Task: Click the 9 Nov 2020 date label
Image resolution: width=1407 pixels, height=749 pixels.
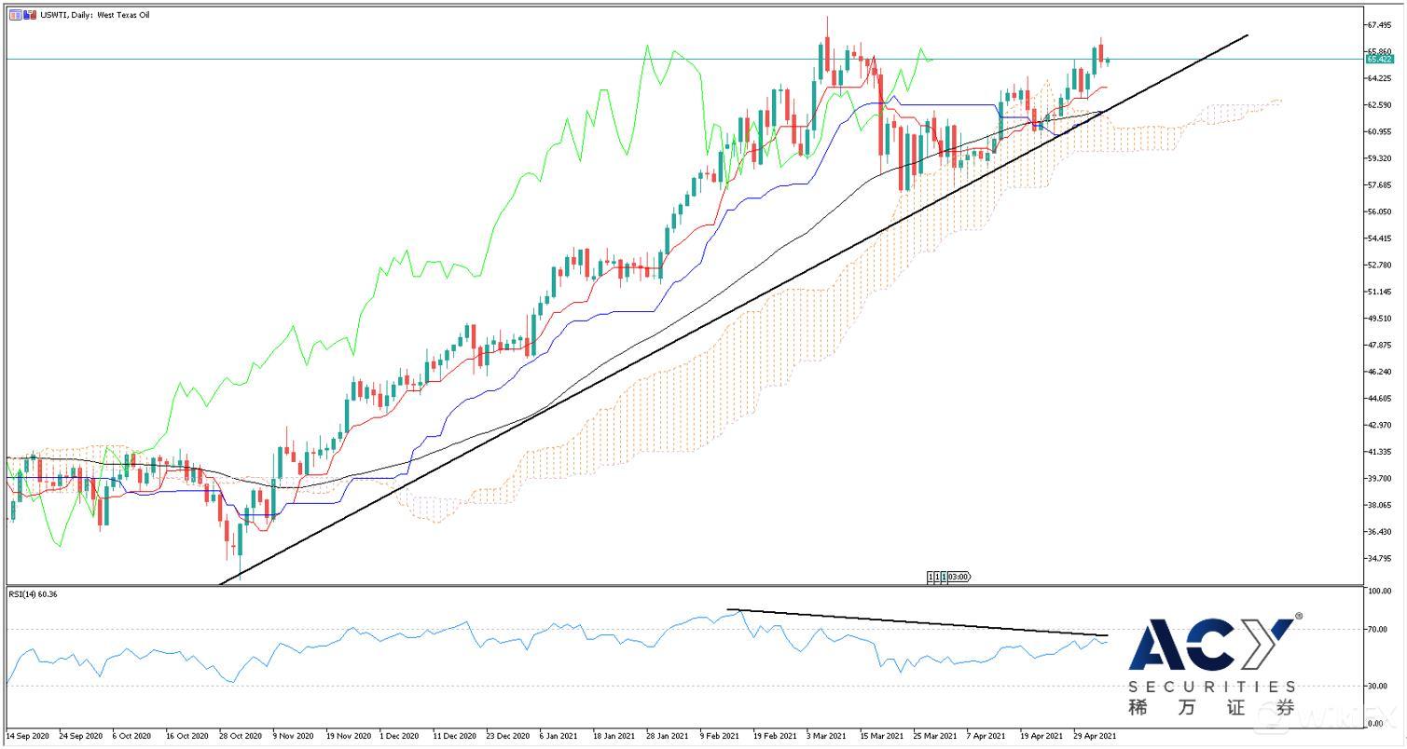Action: (292, 735)
